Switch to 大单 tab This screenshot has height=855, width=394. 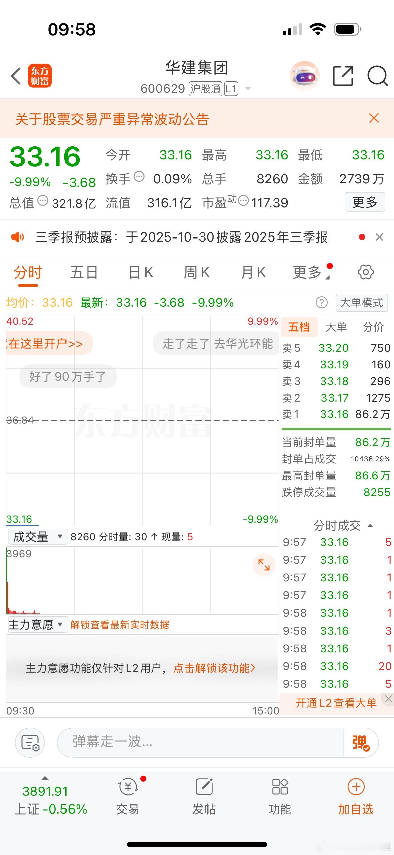click(x=336, y=327)
